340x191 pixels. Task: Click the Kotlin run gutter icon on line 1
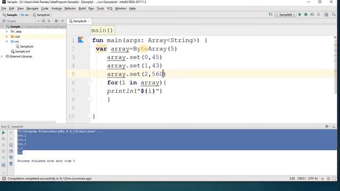pyautogui.click(x=81, y=40)
